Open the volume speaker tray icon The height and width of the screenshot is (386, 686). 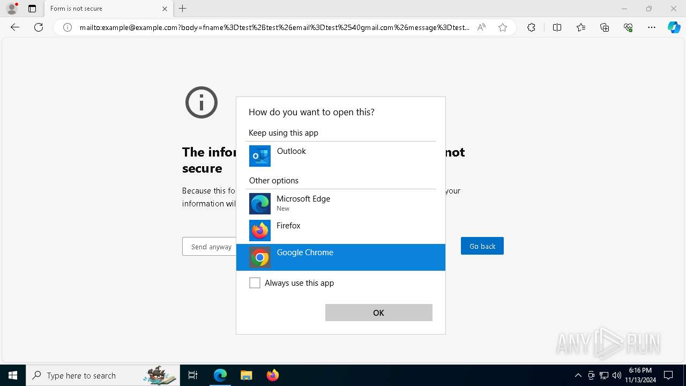[617, 375]
